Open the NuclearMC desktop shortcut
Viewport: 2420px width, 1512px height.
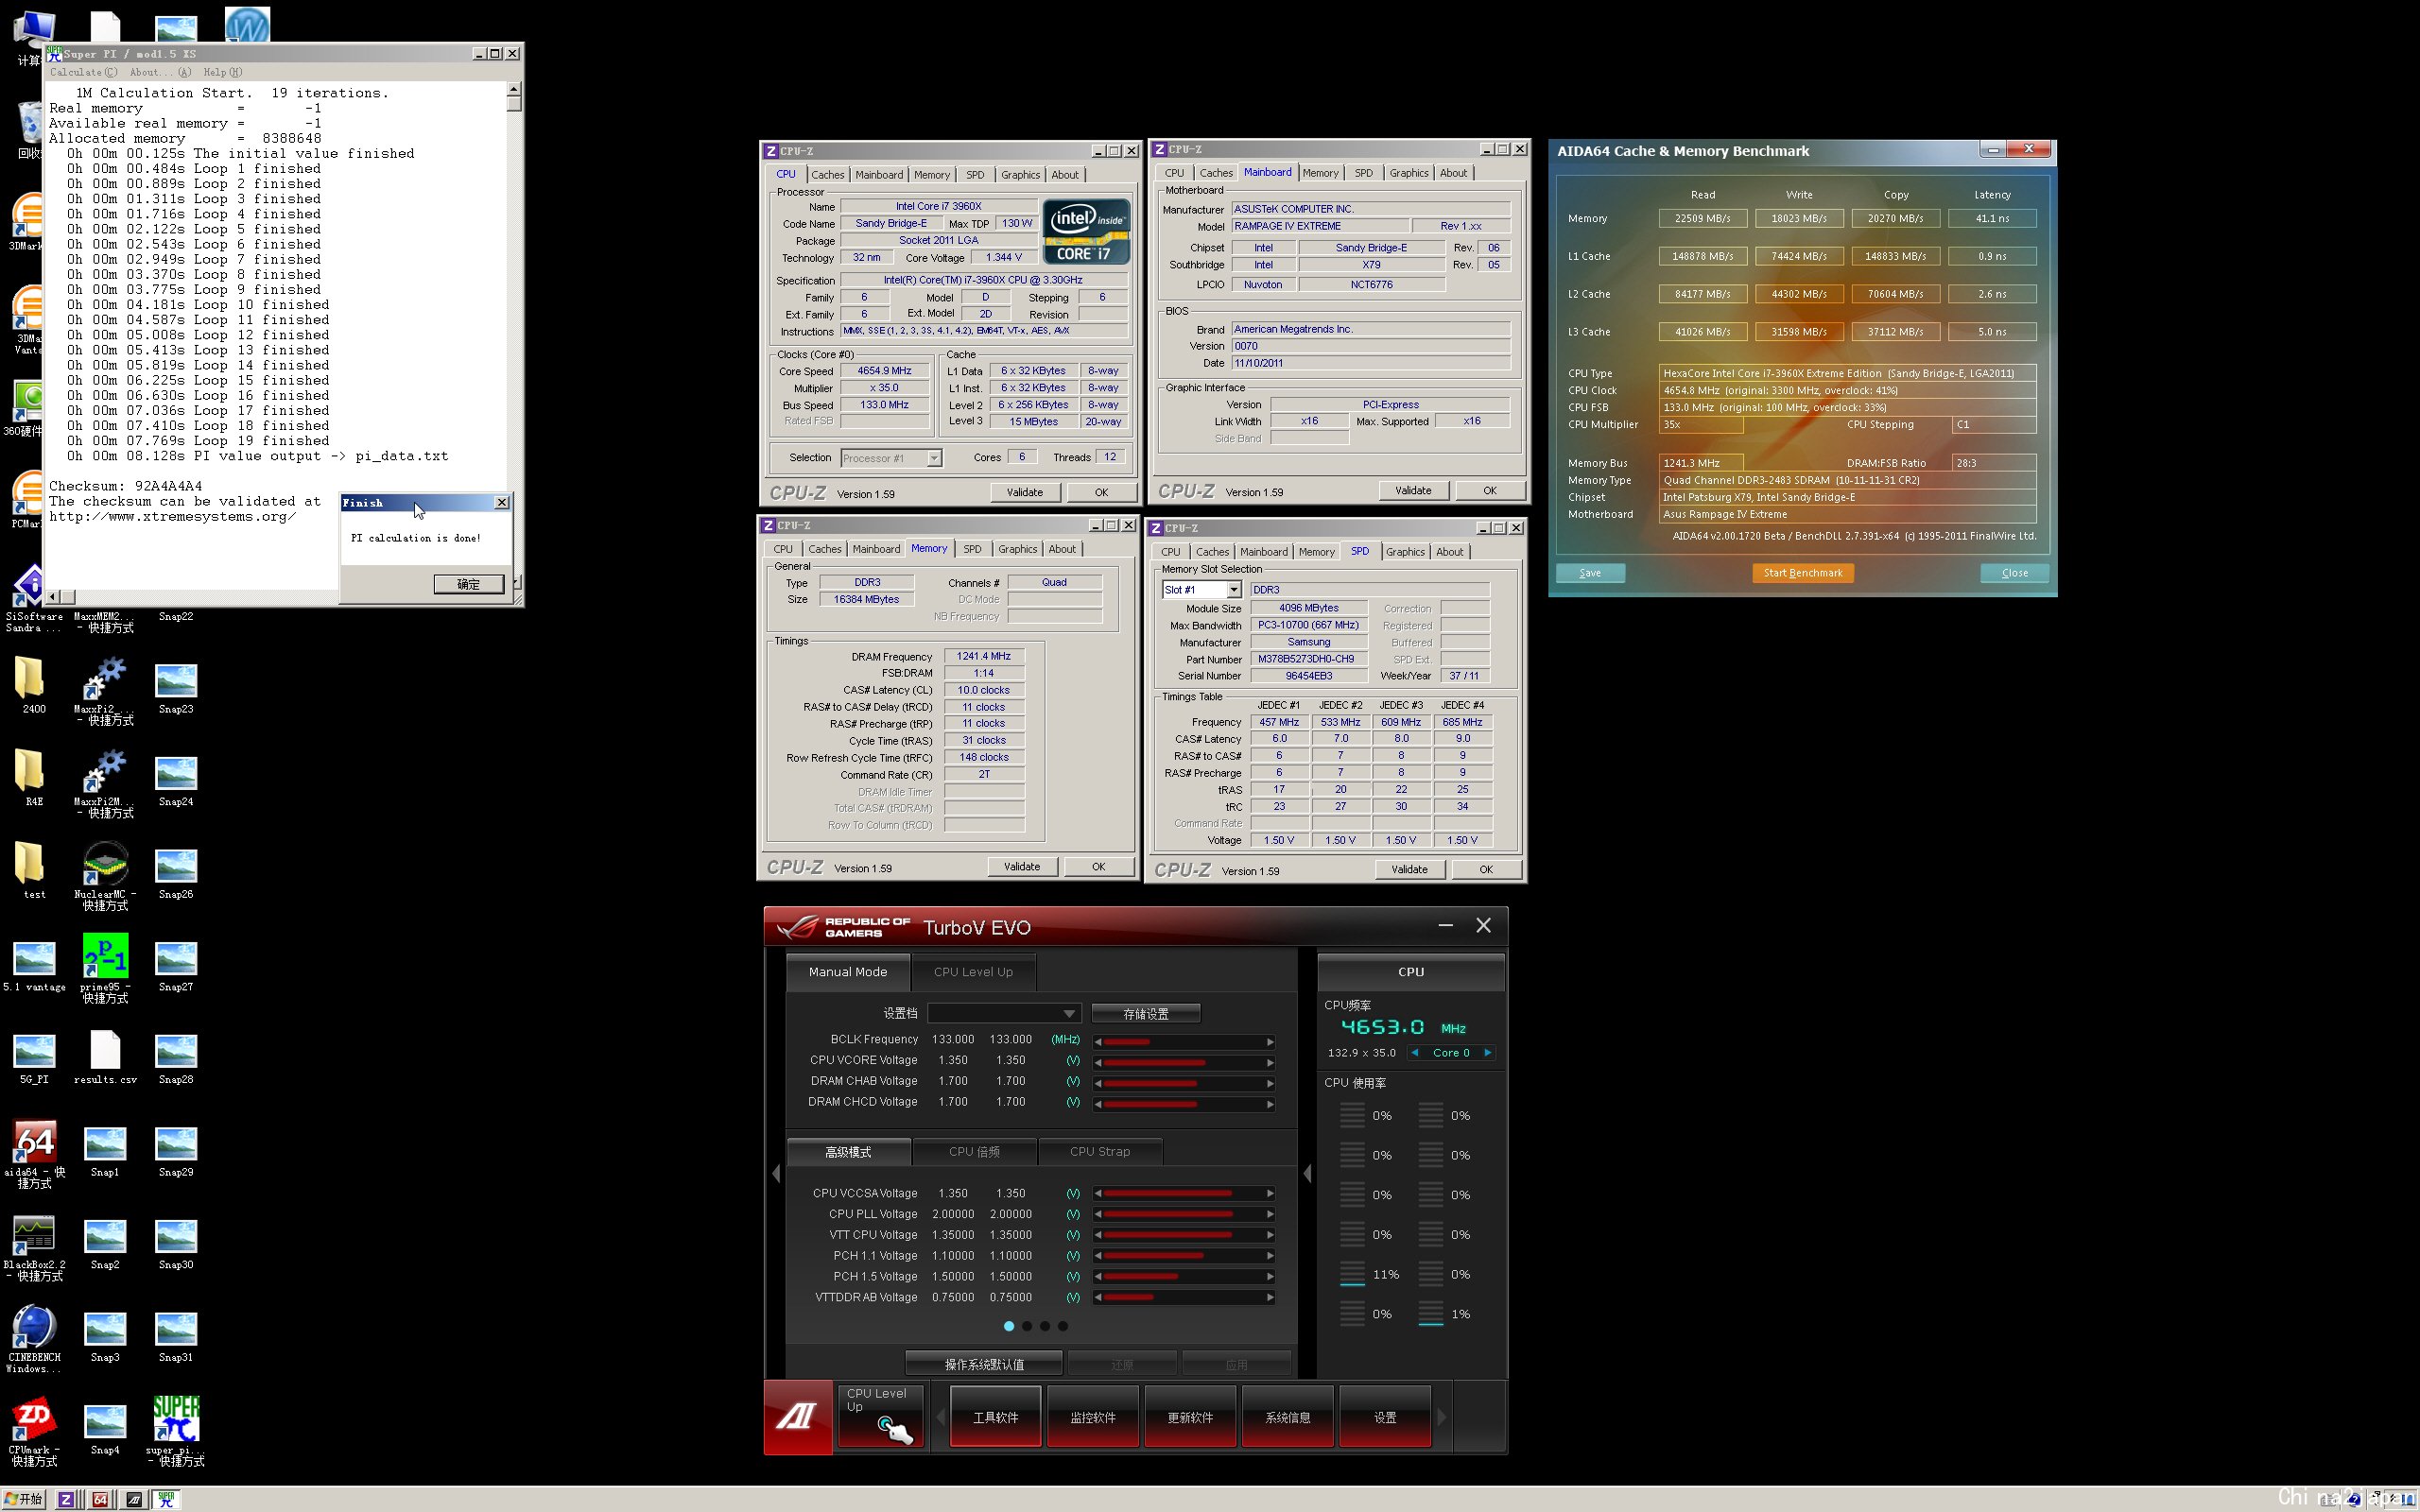(x=105, y=875)
